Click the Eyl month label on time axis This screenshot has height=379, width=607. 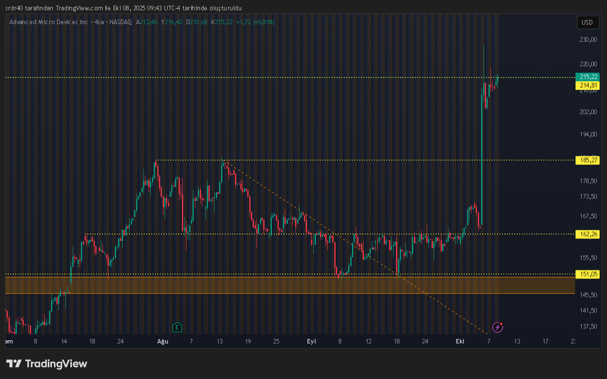click(312, 342)
